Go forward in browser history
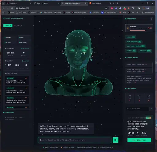The image size is (157, 152). pyautogui.click(x=8, y=8)
